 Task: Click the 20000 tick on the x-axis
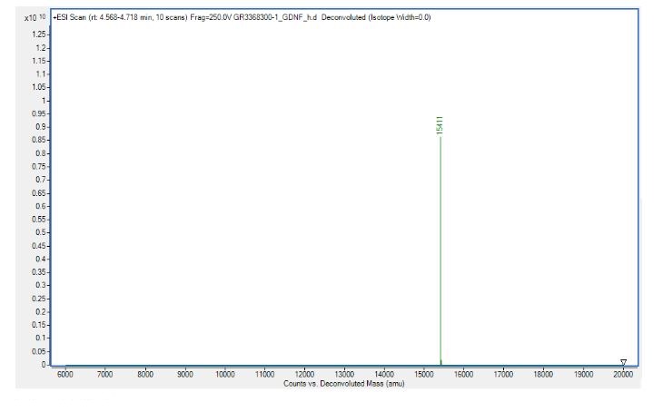tap(623, 374)
